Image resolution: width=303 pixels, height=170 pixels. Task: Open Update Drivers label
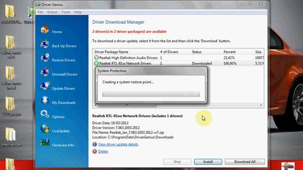click(63, 88)
